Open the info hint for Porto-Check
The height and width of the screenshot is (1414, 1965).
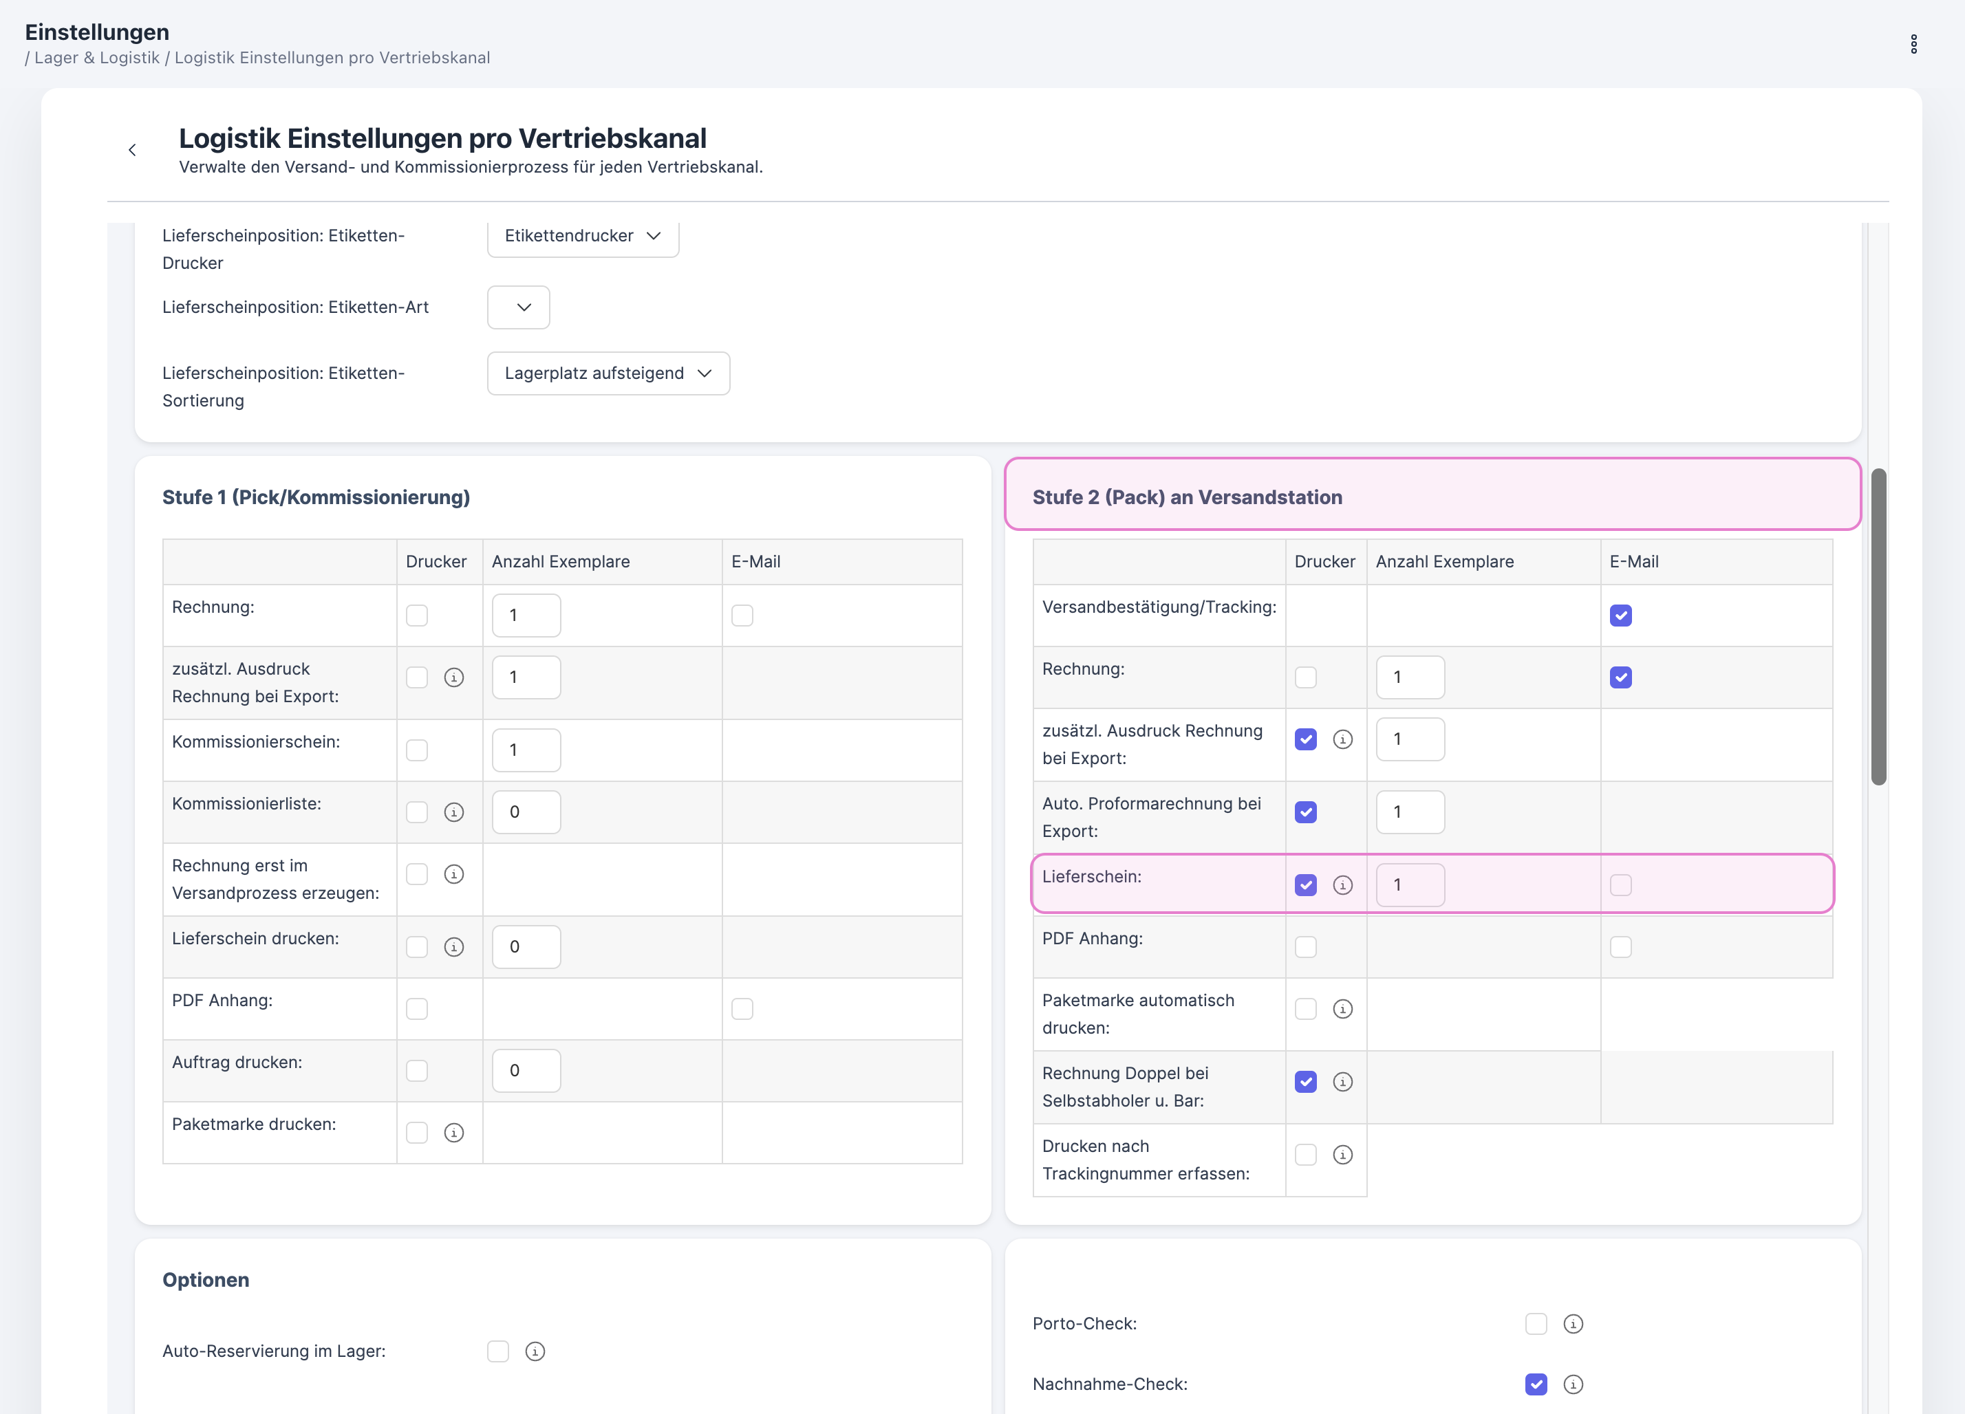pyautogui.click(x=1574, y=1323)
